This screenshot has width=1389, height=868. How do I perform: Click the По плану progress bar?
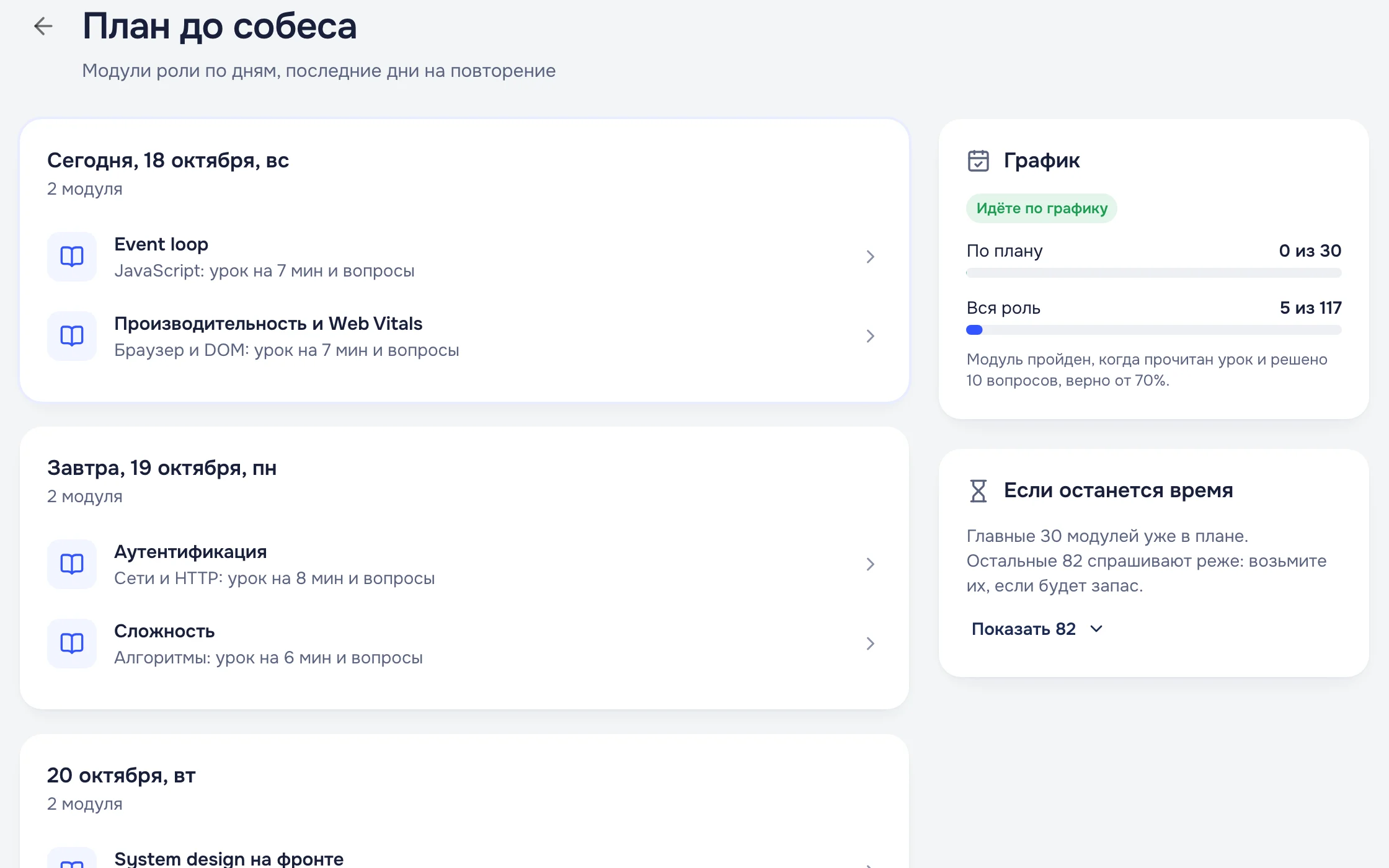(1154, 273)
